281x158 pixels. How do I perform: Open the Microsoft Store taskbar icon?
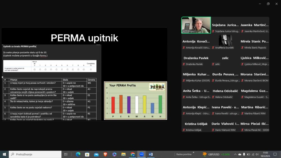[x=87, y=154]
